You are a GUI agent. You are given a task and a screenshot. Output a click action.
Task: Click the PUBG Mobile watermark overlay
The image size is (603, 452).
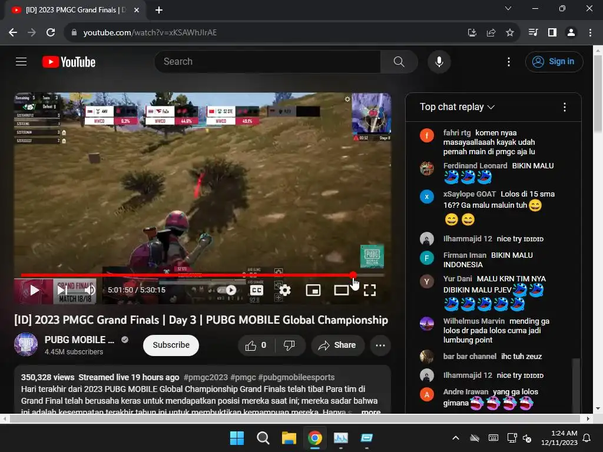(x=372, y=257)
